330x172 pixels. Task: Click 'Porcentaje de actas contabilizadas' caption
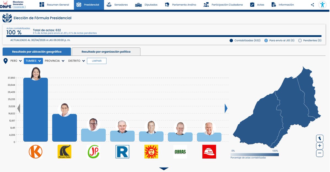(x=248, y=158)
